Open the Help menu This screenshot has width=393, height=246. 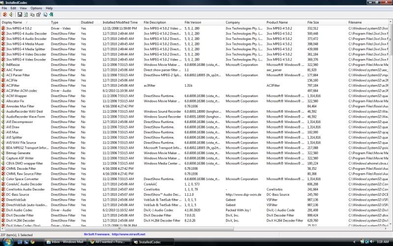(50, 8)
